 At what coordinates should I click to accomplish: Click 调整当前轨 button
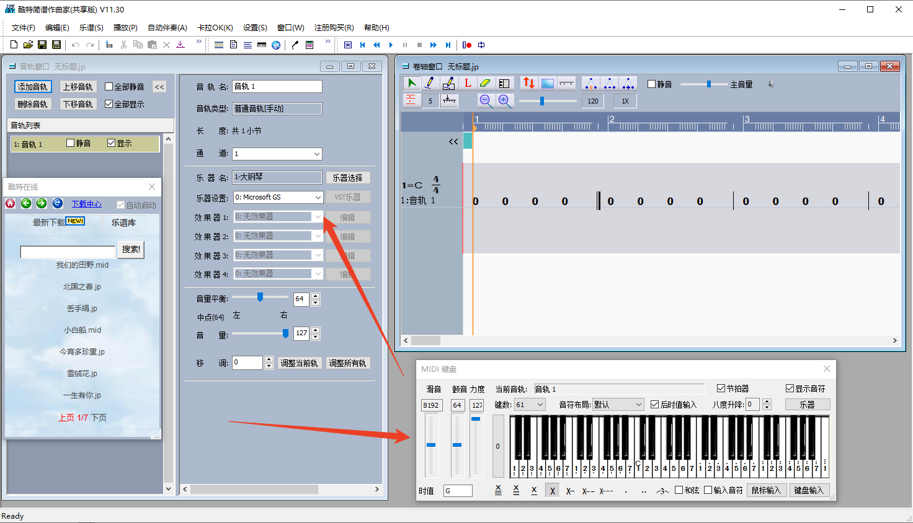coord(299,363)
